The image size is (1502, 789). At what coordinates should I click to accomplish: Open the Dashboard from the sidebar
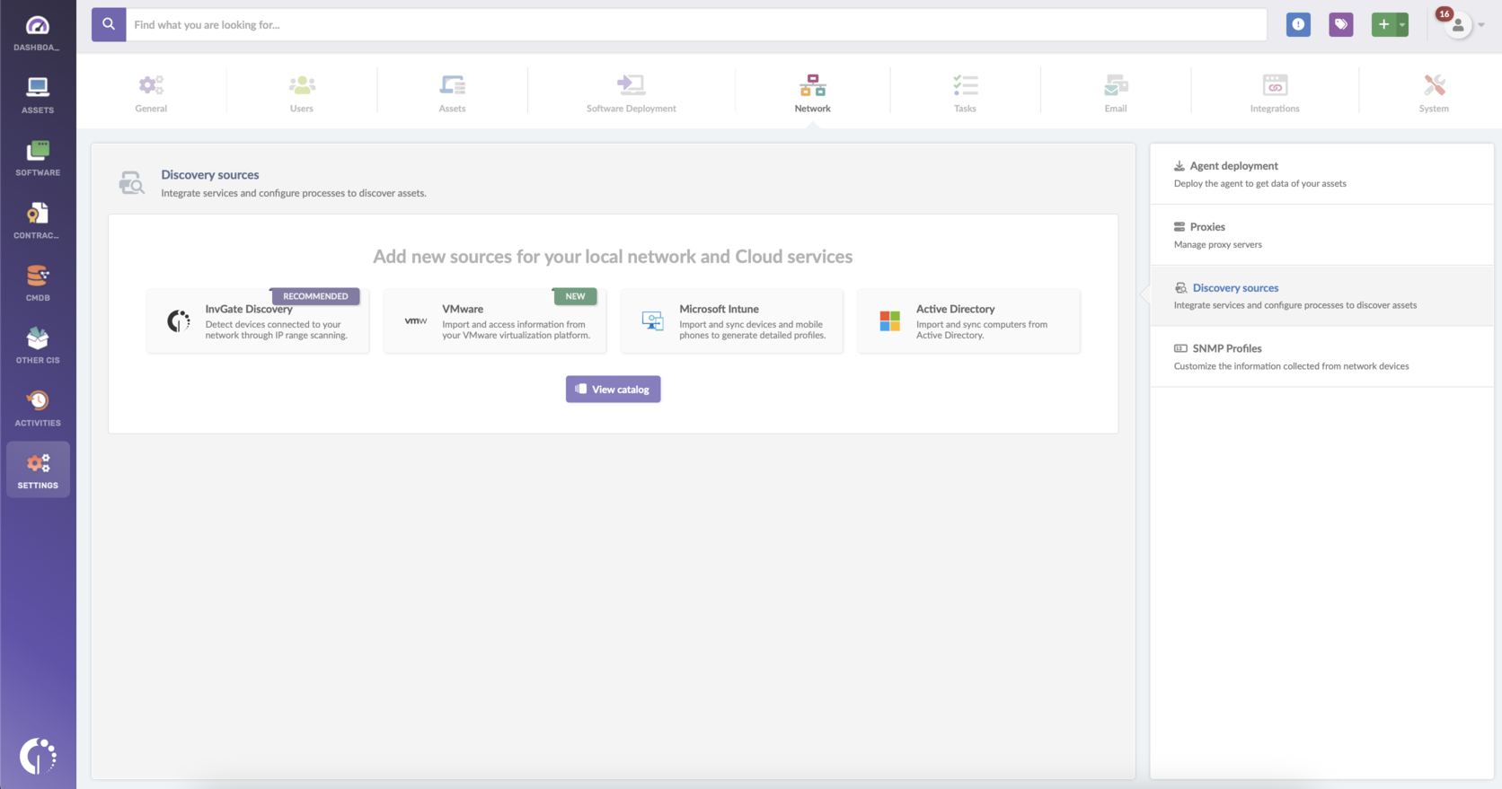coord(37,33)
